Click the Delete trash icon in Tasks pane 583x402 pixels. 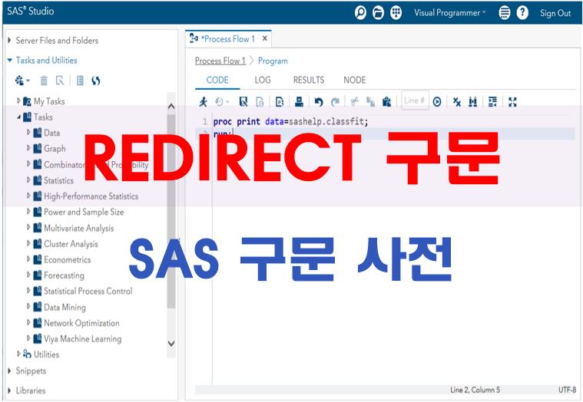(x=44, y=81)
